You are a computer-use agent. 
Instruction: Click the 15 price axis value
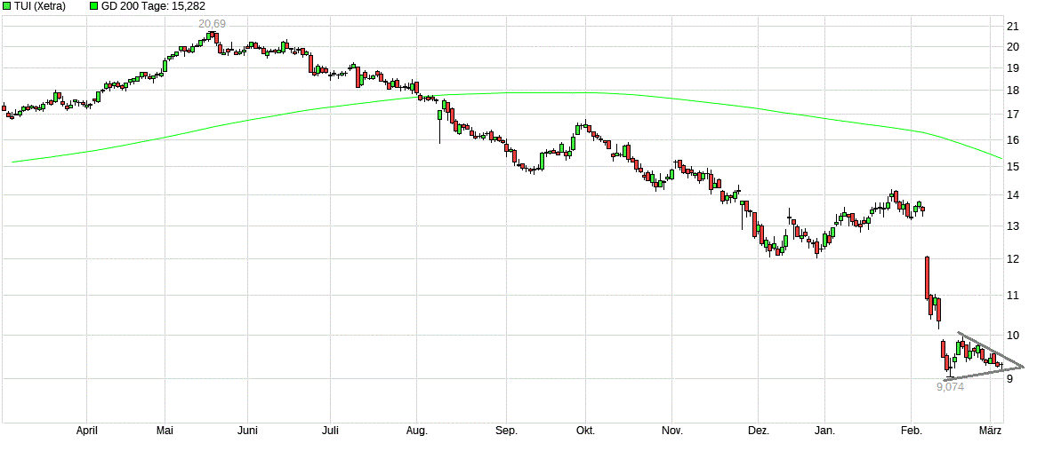(1012, 166)
